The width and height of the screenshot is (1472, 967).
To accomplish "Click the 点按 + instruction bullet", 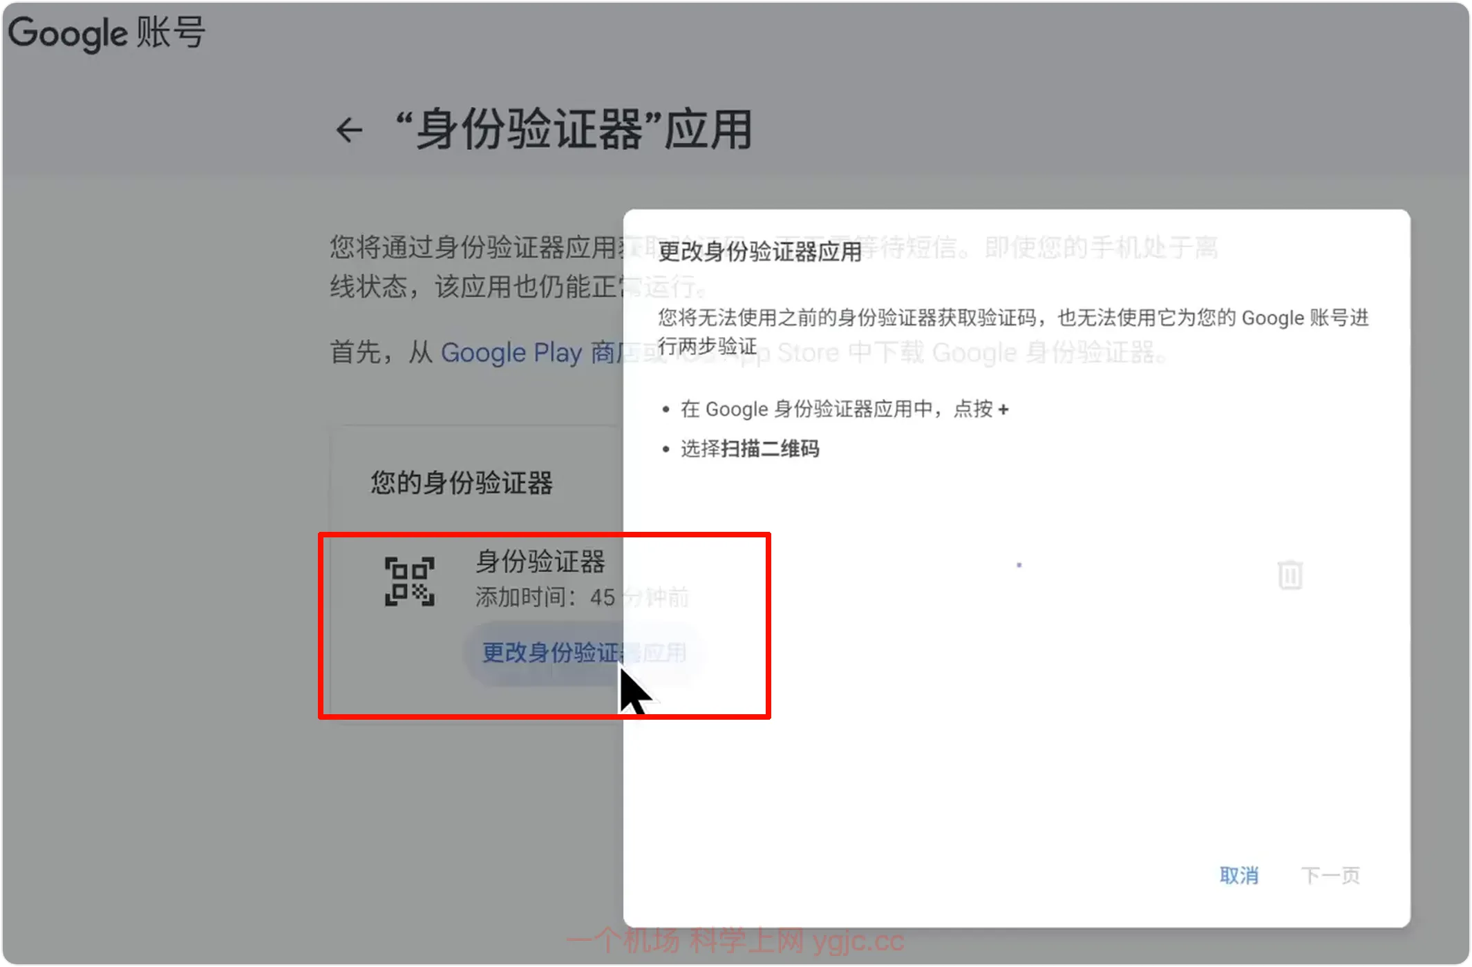I will (x=843, y=409).
